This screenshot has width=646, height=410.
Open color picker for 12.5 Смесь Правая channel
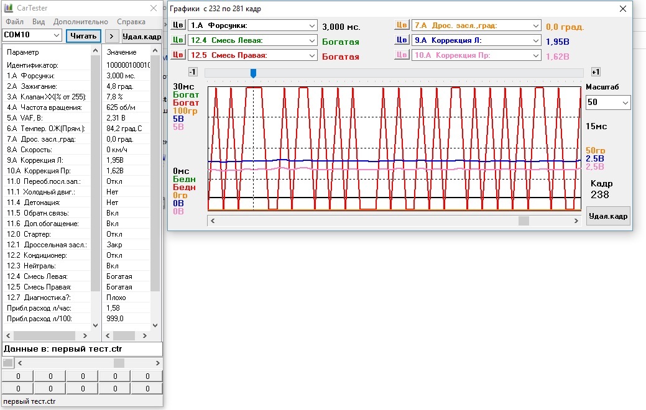178,55
